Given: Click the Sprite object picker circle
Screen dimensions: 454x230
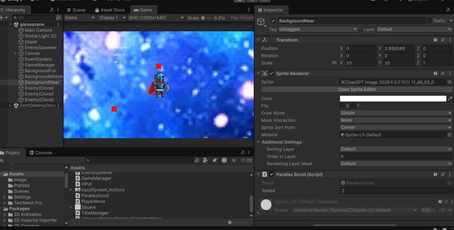Looking at the screenshot, I should coord(449,82).
